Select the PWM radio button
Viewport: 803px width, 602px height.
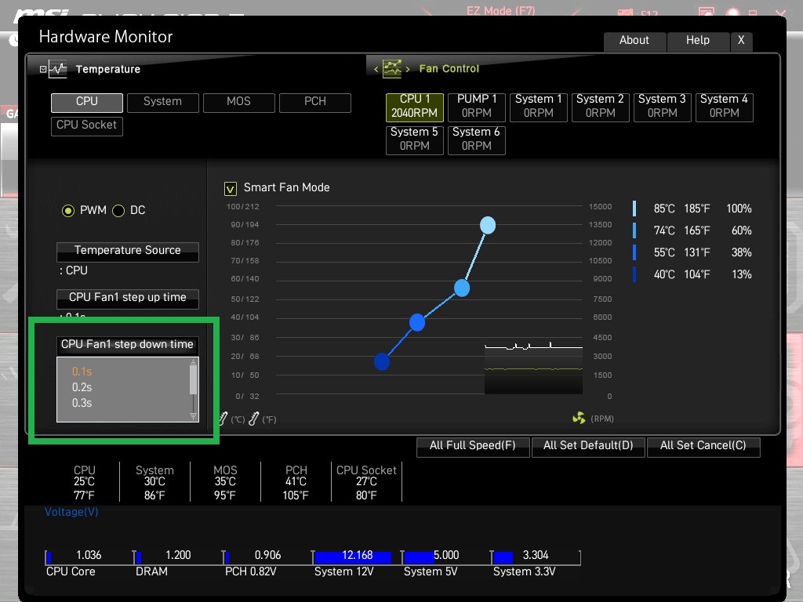(x=67, y=210)
